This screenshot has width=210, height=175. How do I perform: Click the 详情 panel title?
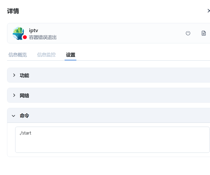[x=13, y=11]
